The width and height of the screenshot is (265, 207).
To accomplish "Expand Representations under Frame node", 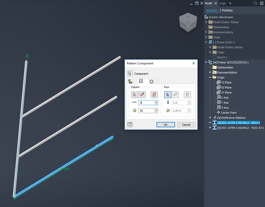I will click(x=210, y=72).
